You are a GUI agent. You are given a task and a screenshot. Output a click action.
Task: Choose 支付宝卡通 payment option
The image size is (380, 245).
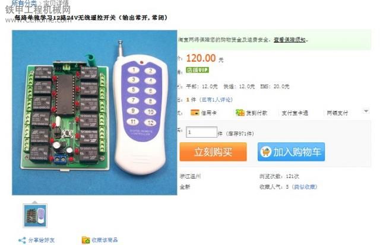tap(294, 113)
